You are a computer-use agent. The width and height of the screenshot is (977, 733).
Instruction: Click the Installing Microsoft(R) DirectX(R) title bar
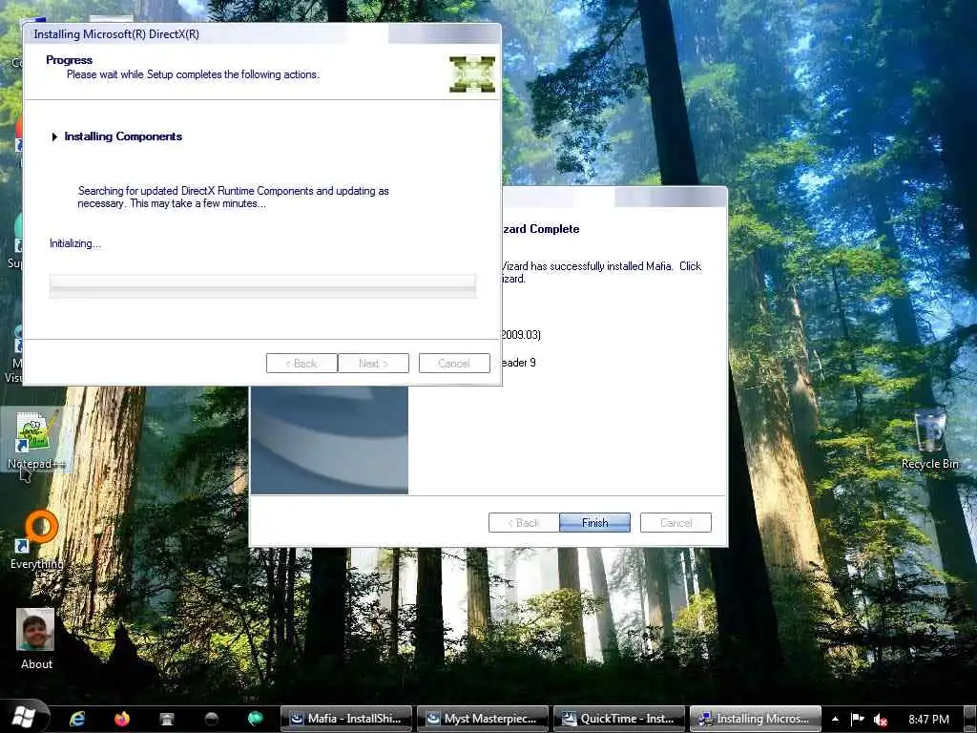[261, 34]
